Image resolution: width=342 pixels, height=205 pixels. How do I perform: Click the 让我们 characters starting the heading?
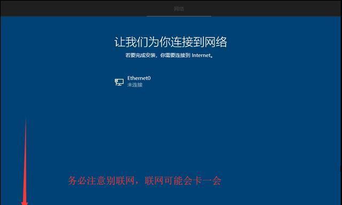(131, 42)
